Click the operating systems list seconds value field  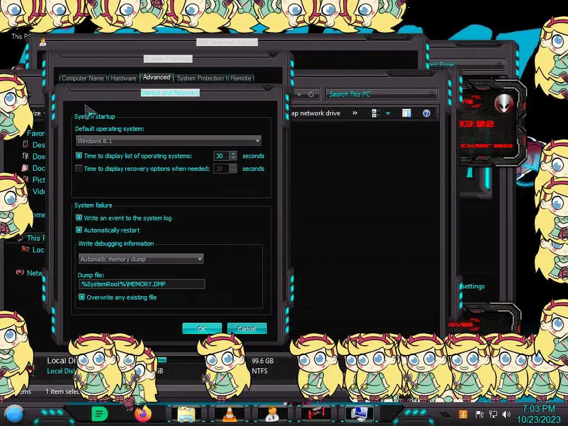[x=221, y=156]
